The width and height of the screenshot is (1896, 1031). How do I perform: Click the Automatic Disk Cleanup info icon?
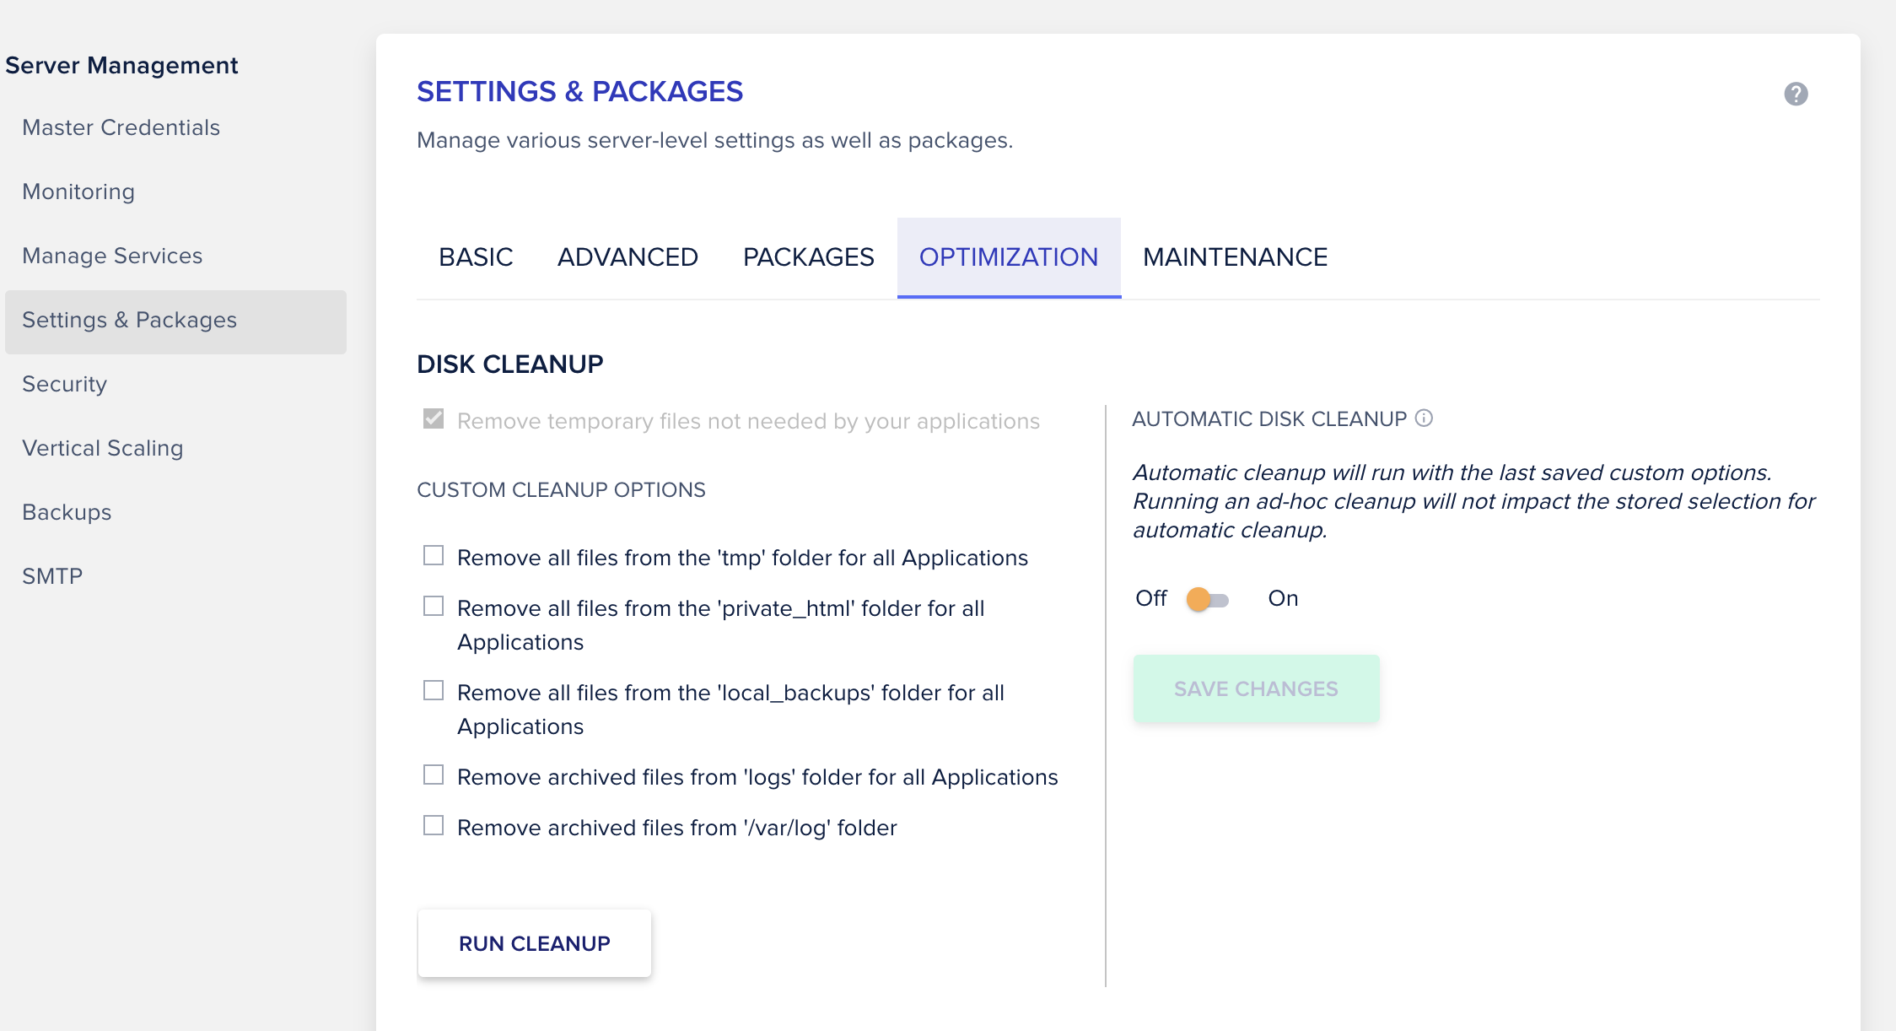pos(1424,418)
